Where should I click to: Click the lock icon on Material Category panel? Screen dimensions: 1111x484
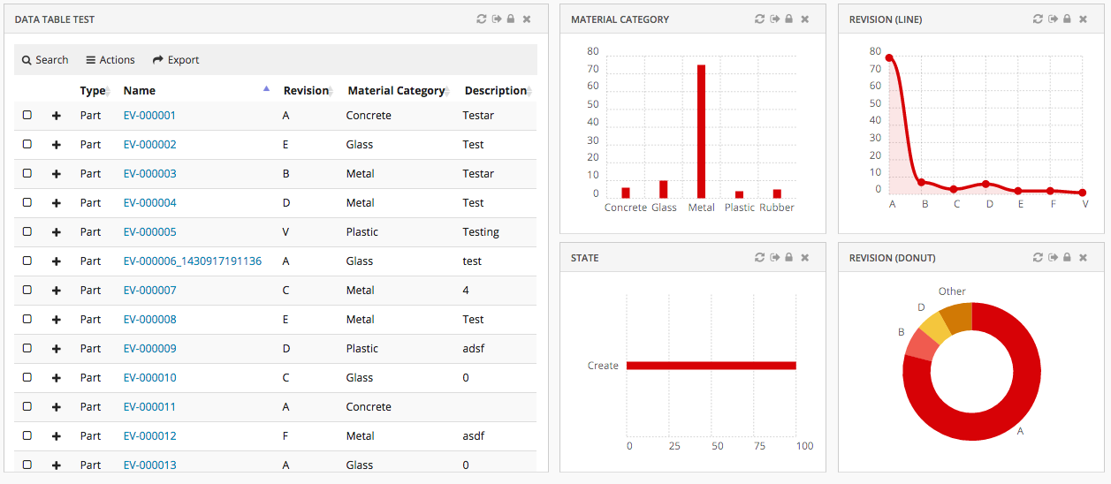point(788,19)
